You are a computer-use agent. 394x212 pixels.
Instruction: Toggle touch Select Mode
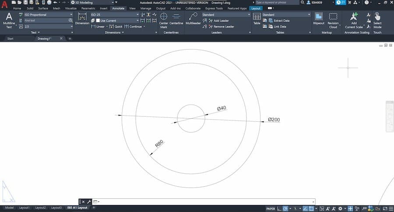377,20
